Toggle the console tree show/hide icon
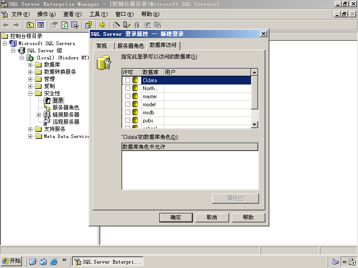Viewport: 358px width, 268px height. point(41,25)
